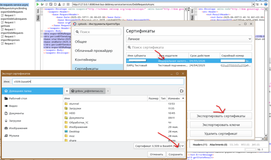Open Обработки_1С folder in file list

click(79, 122)
